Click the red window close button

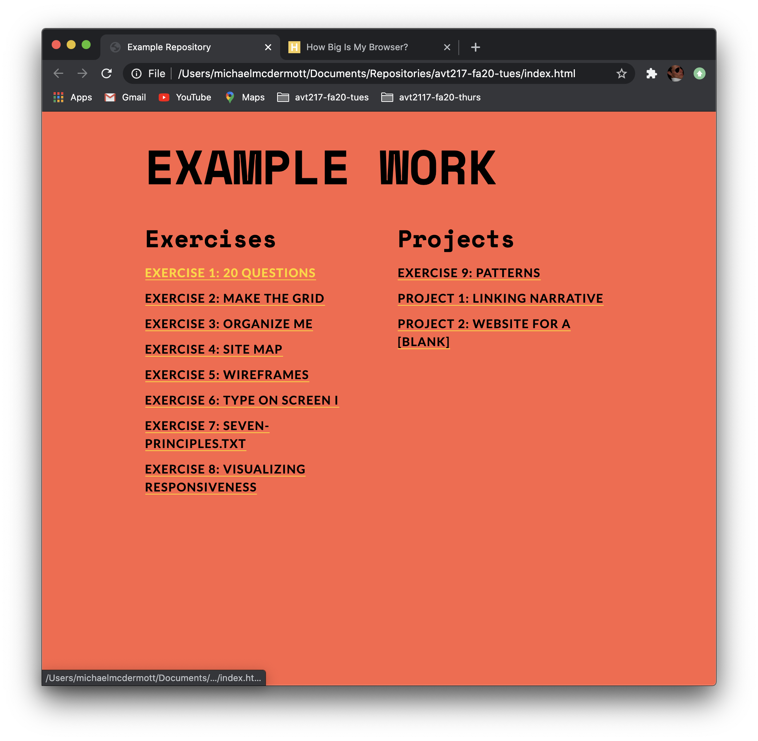[56, 45]
